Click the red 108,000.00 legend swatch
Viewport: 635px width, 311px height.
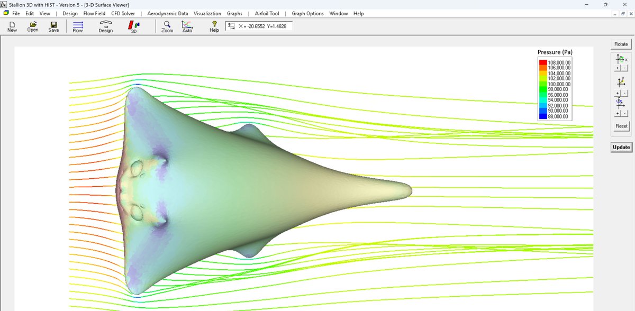543,62
